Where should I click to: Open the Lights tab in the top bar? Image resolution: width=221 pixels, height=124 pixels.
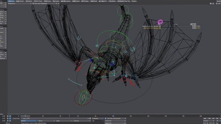click(56, 1)
